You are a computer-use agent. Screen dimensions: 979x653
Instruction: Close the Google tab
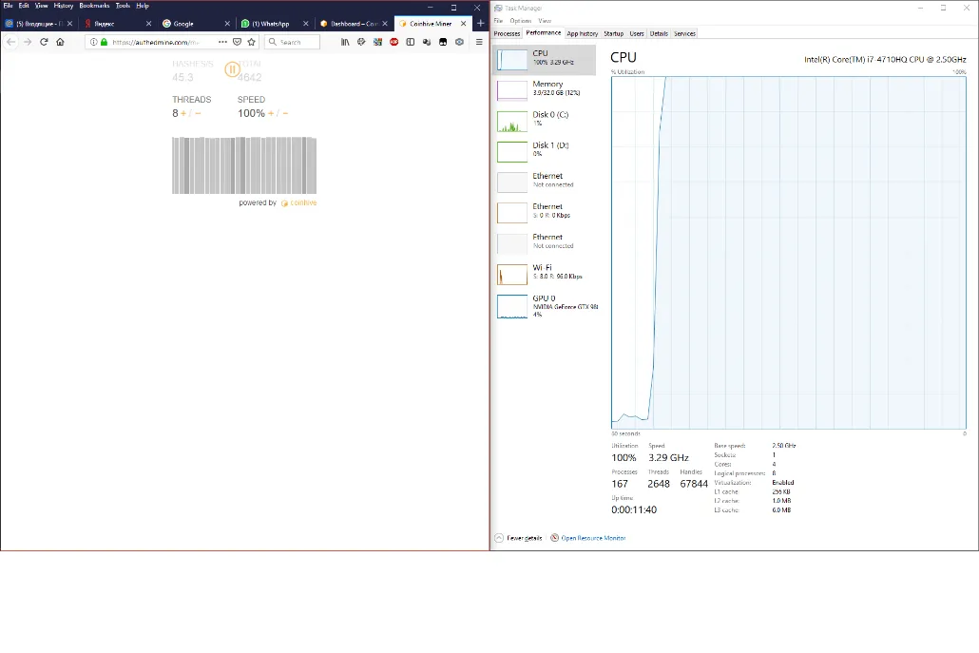[227, 23]
